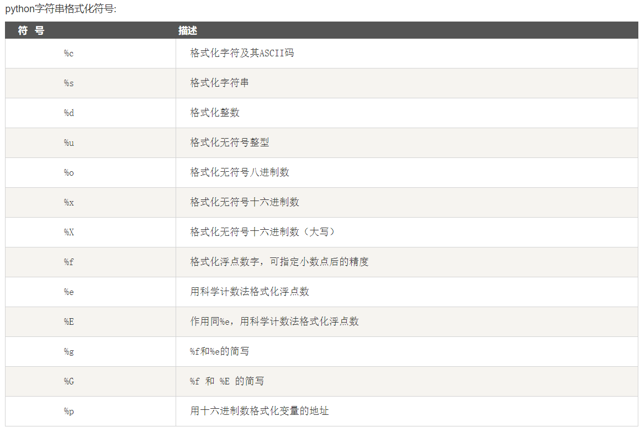
Task: Click description "格式化整数"
Action: tap(215, 113)
